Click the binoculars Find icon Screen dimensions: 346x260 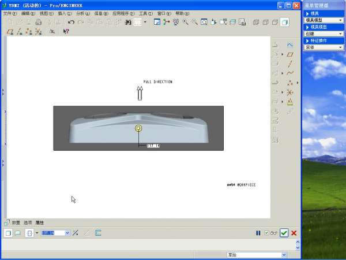click(128, 22)
